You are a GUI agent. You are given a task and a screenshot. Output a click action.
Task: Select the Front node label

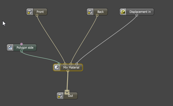point(40,12)
